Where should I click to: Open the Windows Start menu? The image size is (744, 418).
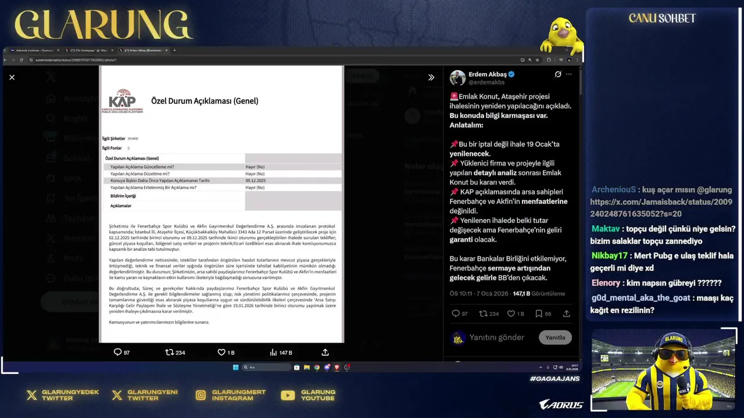[235, 367]
